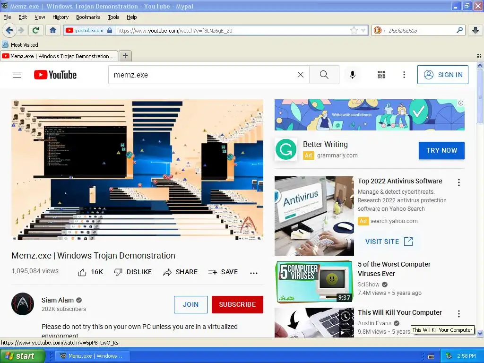
Task: Click the Grammarly G logo
Action: [x=286, y=149]
